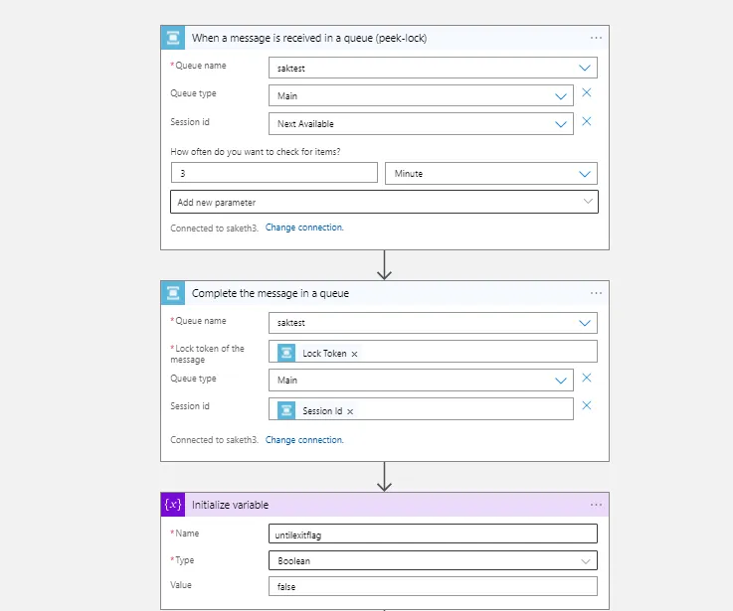Expand the Add new parameter dropdown

587,202
